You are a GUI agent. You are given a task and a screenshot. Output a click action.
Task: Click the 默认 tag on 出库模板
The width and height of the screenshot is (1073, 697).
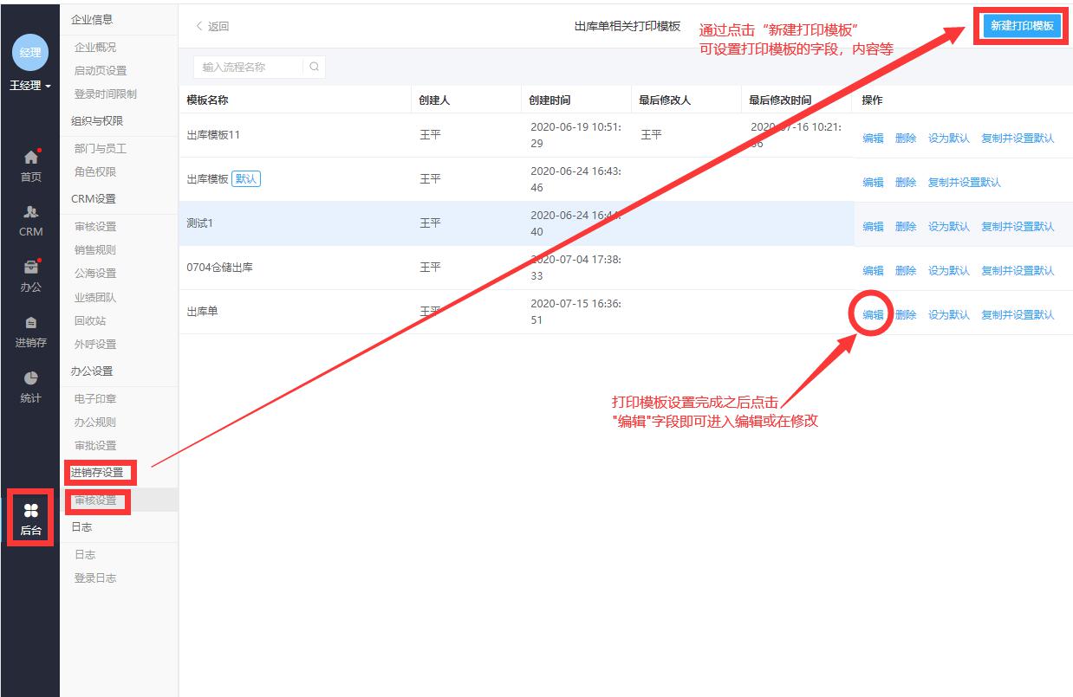point(246,179)
